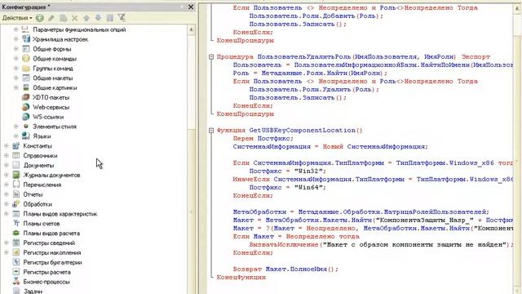
Task: Click the Copy object toolbar icon
Action: pos(64,18)
